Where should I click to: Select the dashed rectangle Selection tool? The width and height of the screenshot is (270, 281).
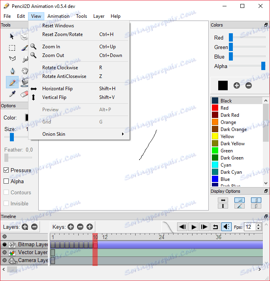click(x=12, y=48)
